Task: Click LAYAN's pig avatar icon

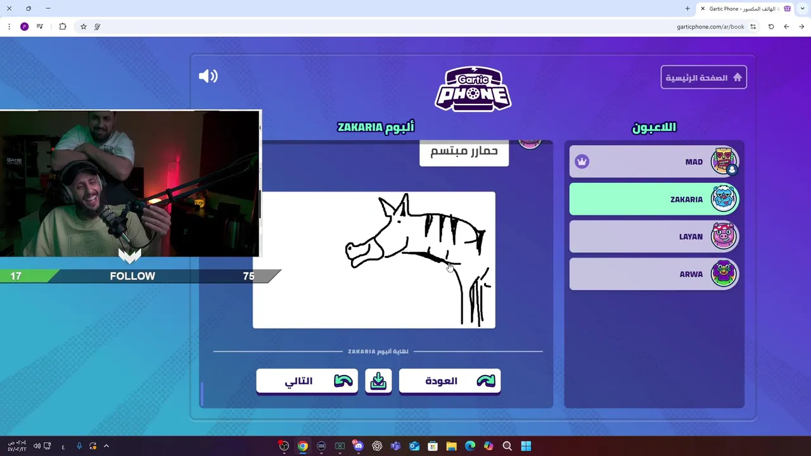Action: (724, 236)
